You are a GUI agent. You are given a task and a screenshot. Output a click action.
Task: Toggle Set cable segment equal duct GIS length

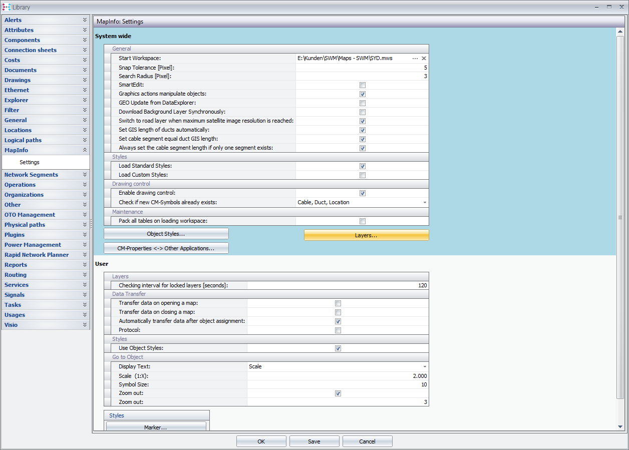click(363, 139)
